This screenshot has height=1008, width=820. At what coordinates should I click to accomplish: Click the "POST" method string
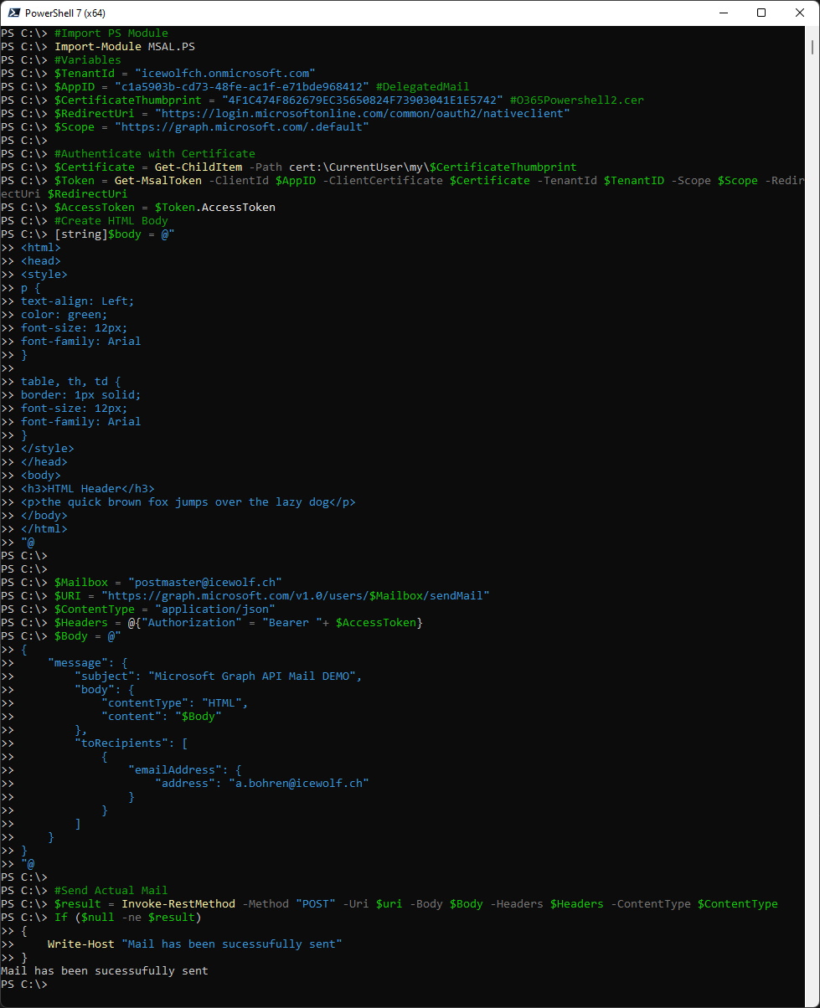pos(316,904)
